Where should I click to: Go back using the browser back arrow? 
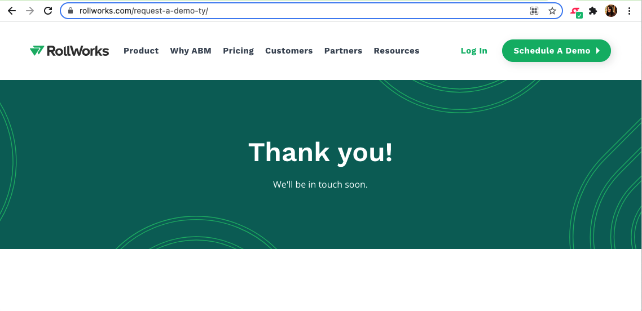coord(12,11)
